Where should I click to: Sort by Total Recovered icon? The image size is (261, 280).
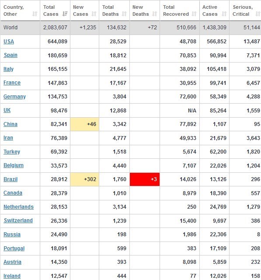(x=194, y=14)
